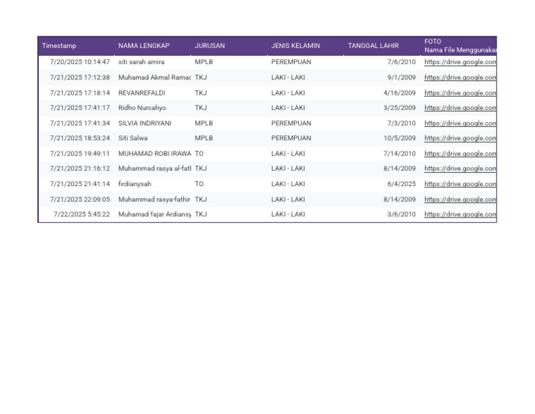Open the Drive link for firdianysah
The width and height of the screenshot is (535, 414).
[x=460, y=184]
